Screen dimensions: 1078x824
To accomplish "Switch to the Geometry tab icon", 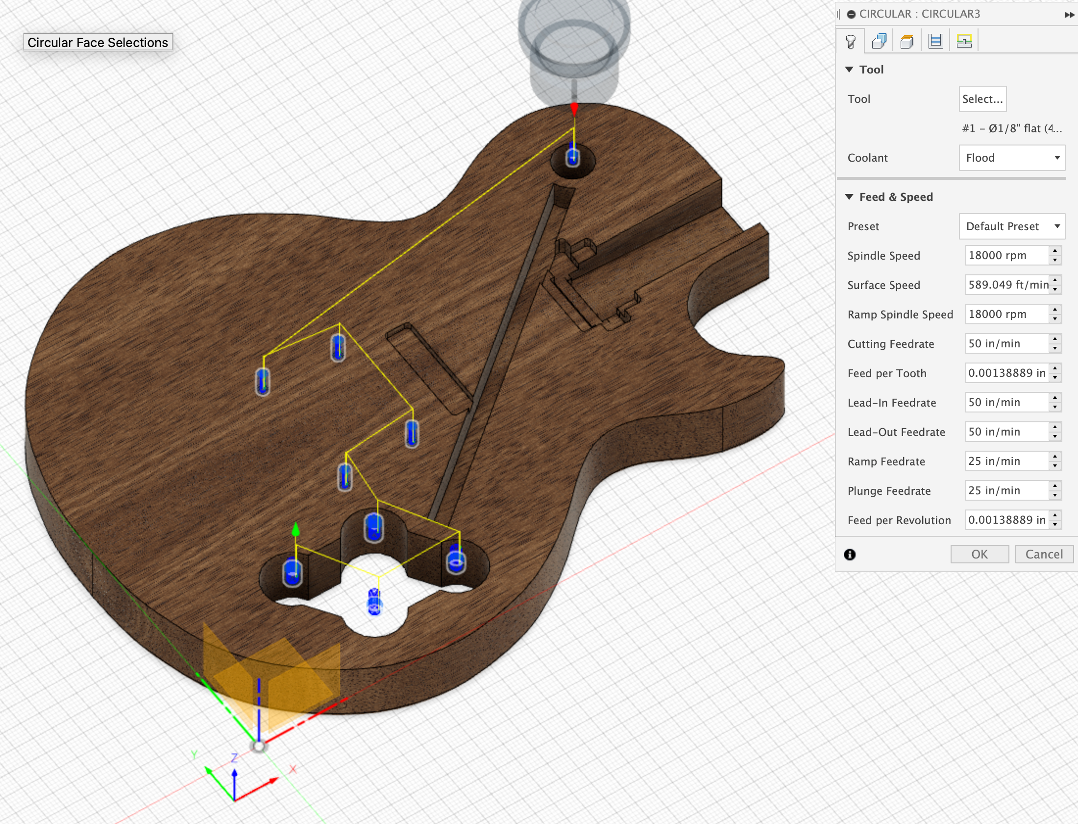I will (x=879, y=41).
